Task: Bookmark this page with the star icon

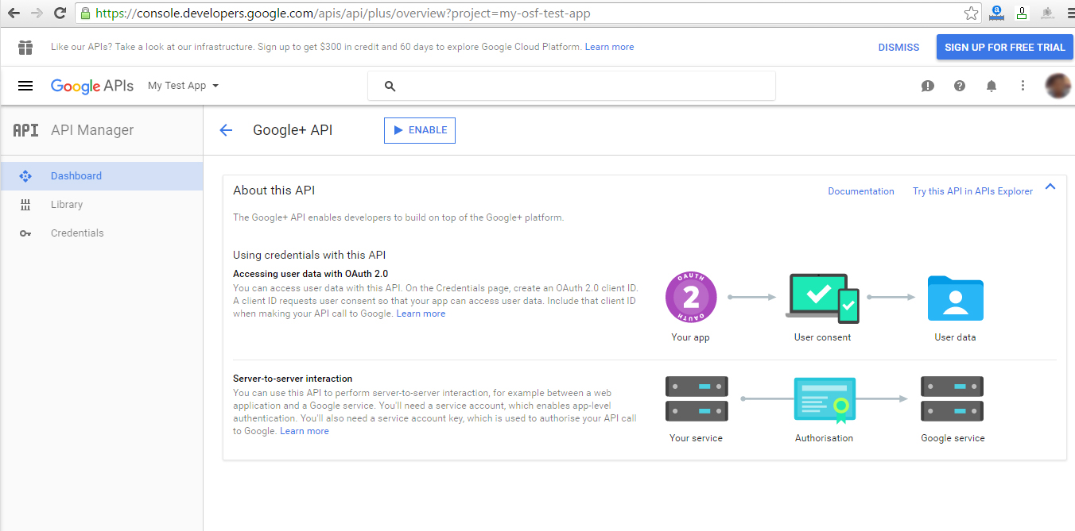Action: pyautogui.click(x=971, y=13)
